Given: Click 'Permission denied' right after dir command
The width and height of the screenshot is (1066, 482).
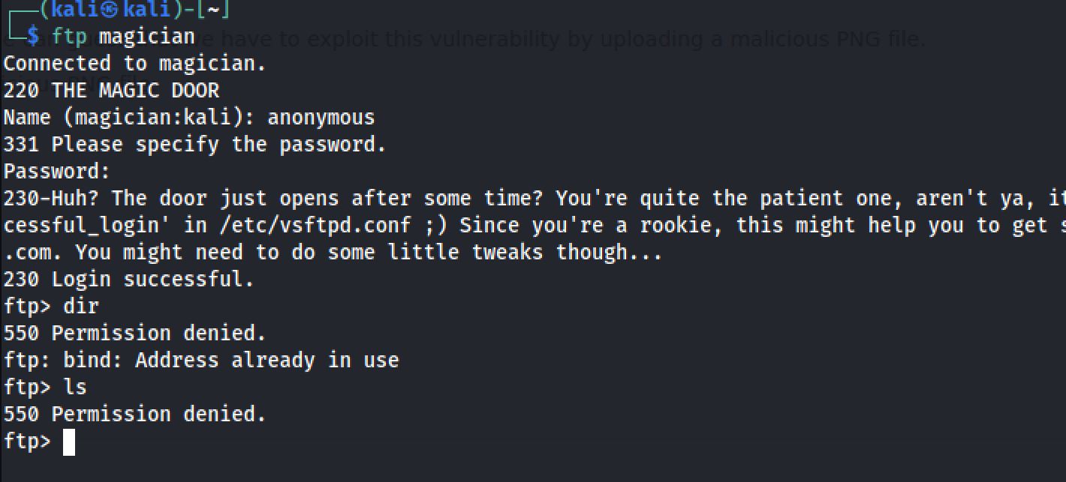Looking at the screenshot, I should pyautogui.click(x=158, y=334).
